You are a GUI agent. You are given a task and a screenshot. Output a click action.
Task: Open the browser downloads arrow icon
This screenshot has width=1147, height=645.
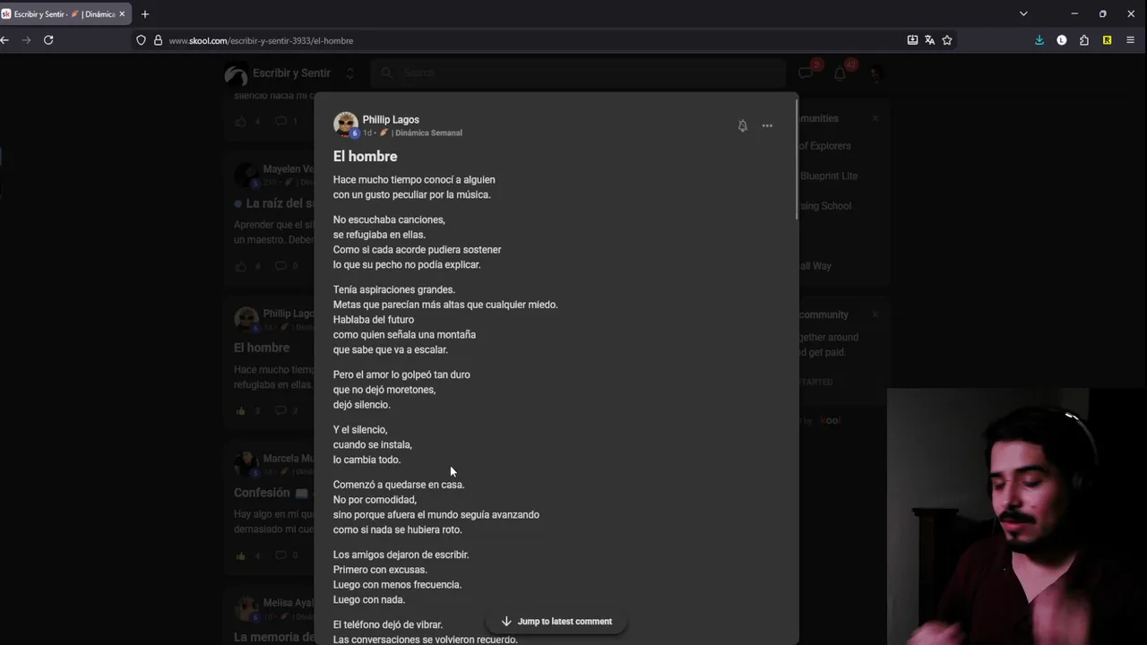(x=1039, y=40)
